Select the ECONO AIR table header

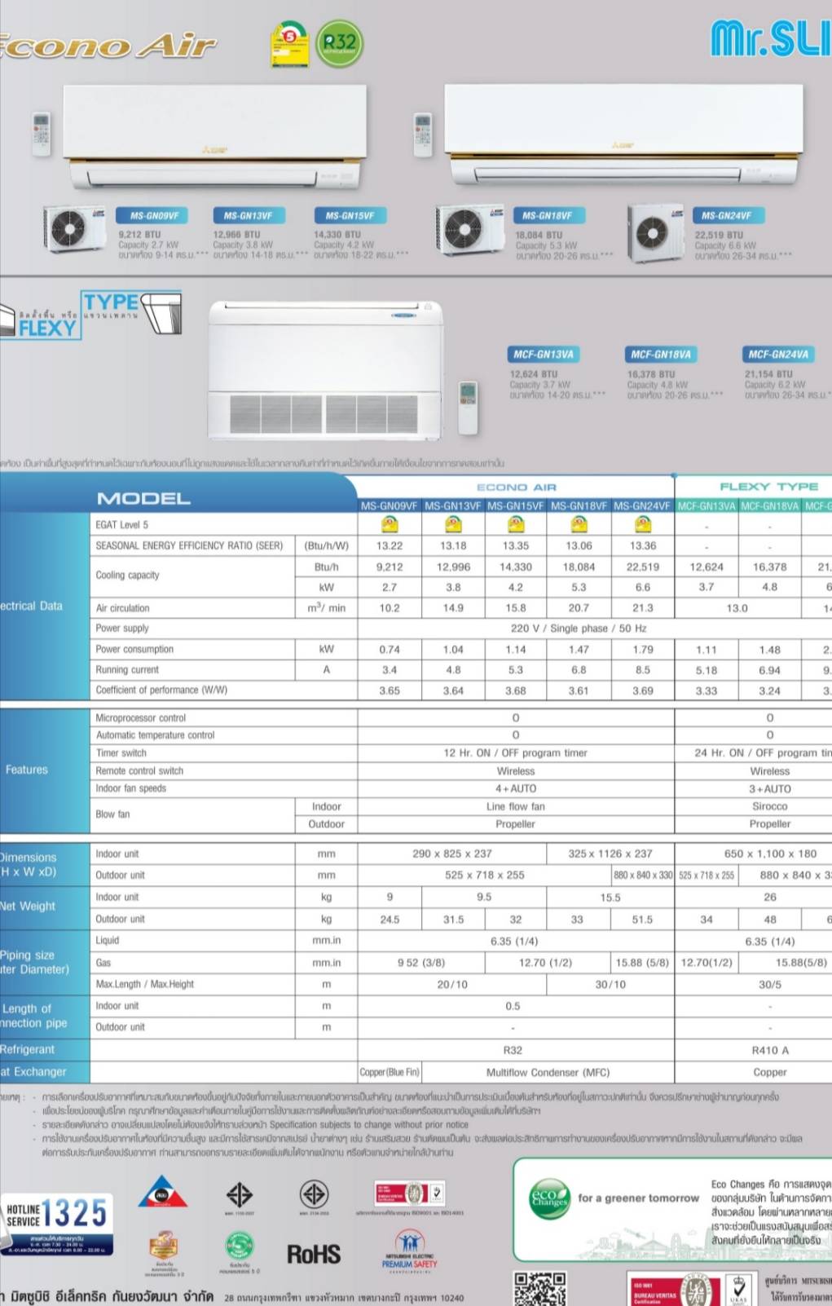[x=517, y=488]
